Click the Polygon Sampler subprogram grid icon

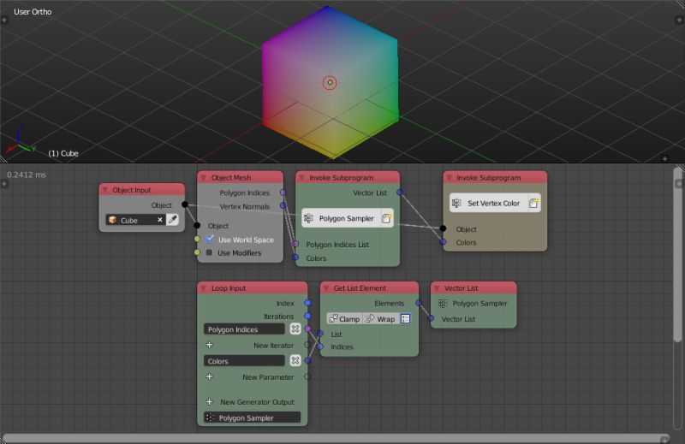click(308, 218)
